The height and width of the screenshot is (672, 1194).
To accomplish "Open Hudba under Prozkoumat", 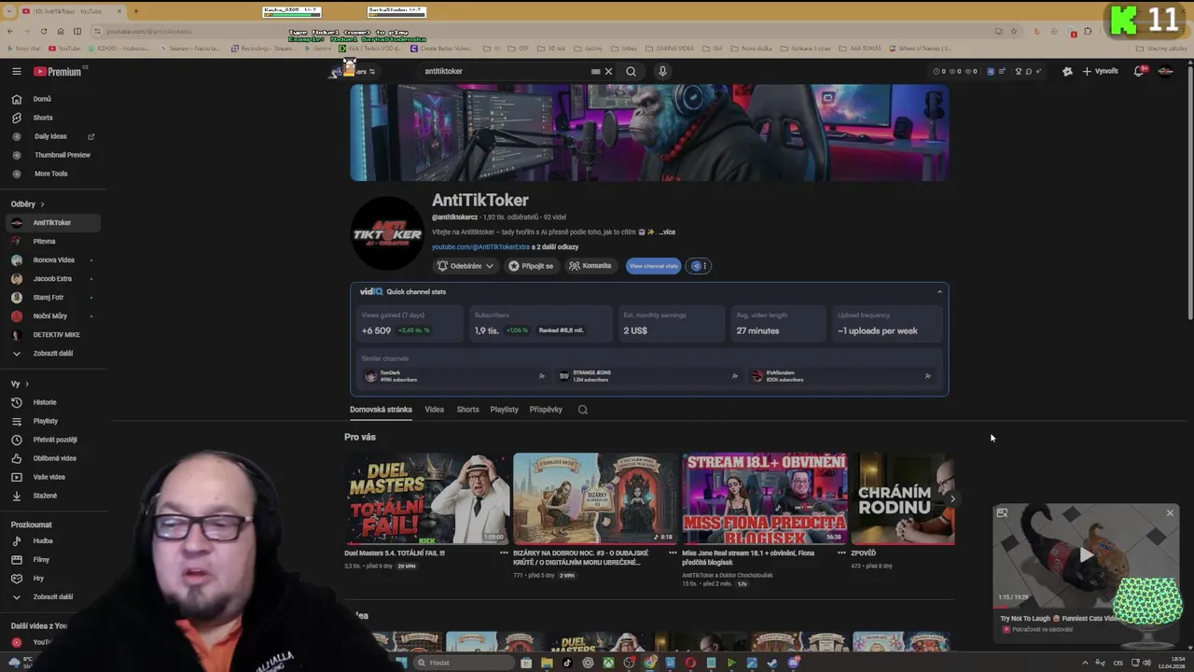I will pyautogui.click(x=51, y=540).
